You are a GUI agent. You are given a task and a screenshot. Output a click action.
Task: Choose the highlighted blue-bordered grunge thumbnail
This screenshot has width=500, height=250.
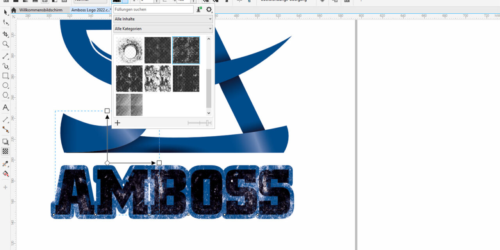[186, 50]
